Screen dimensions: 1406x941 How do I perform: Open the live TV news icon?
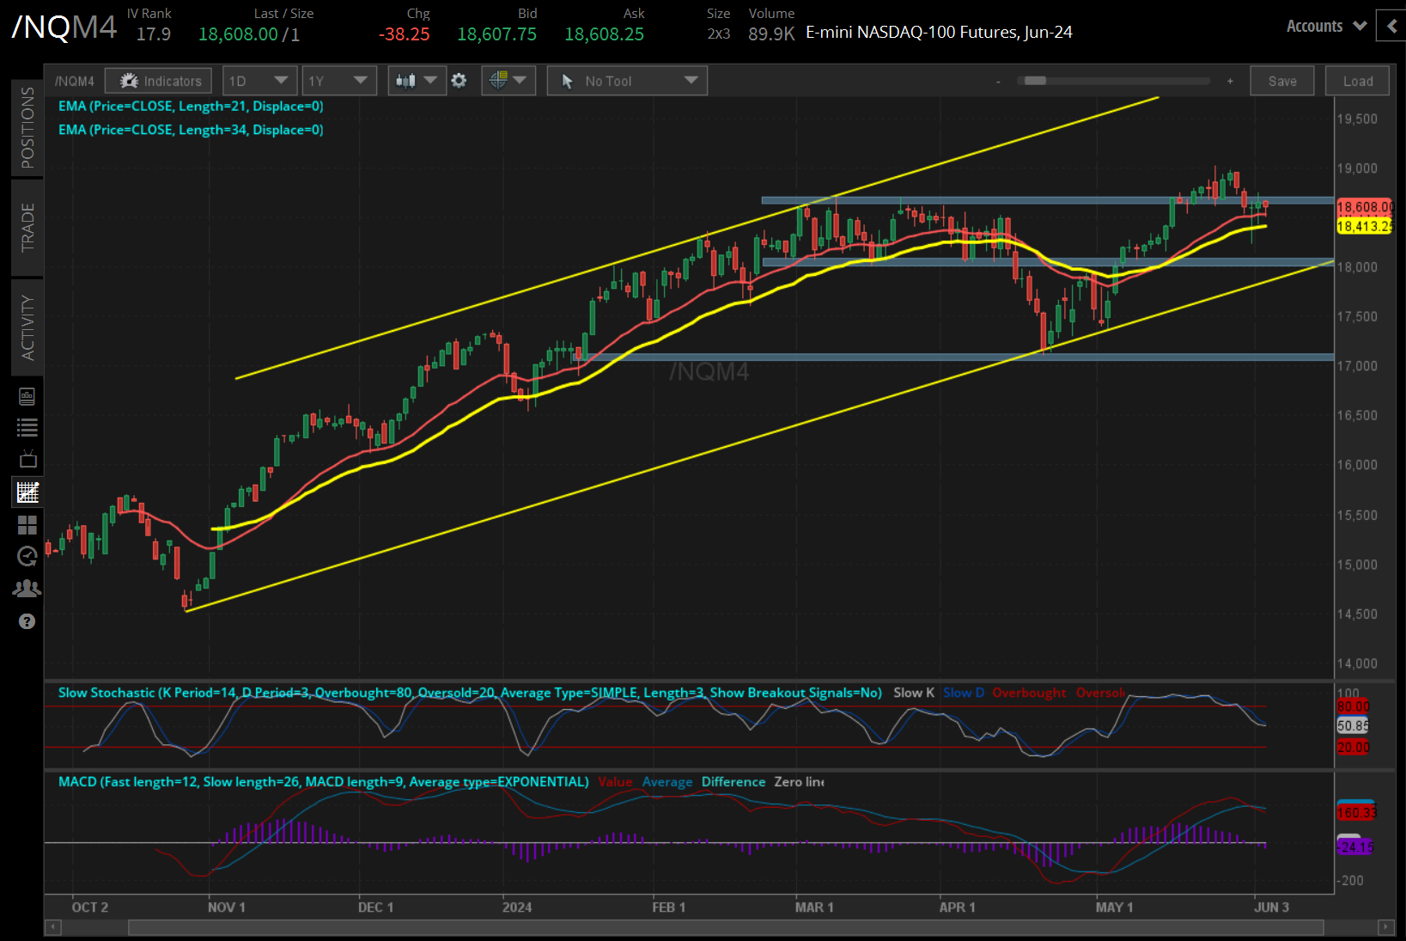tap(27, 458)
